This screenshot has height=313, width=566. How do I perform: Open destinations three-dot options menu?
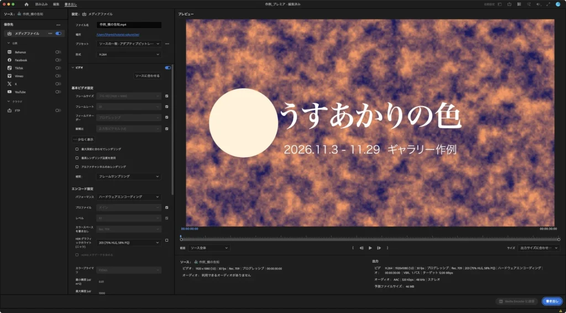58,25
